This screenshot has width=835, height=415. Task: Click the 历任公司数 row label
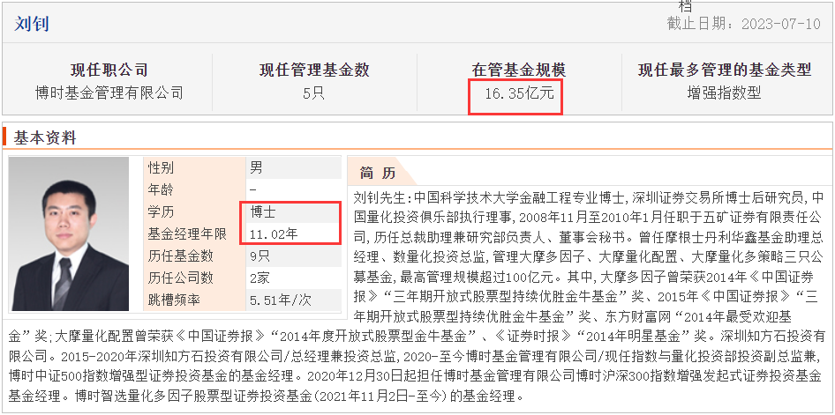(x=181, y=278)
